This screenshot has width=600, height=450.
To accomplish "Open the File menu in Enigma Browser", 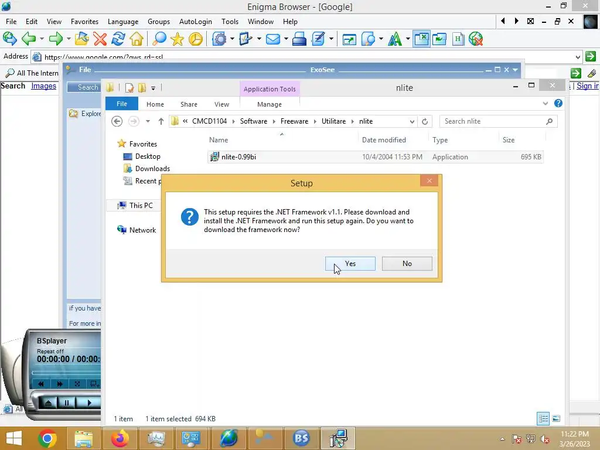I will click(x=11, y=22).
